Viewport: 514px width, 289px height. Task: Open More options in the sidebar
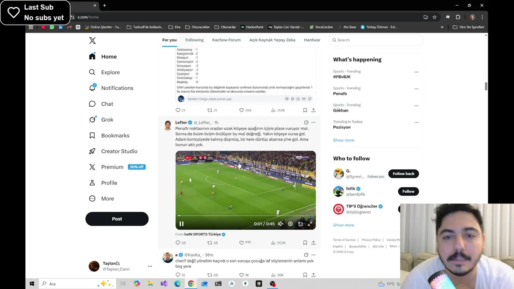tap(102, 199)
